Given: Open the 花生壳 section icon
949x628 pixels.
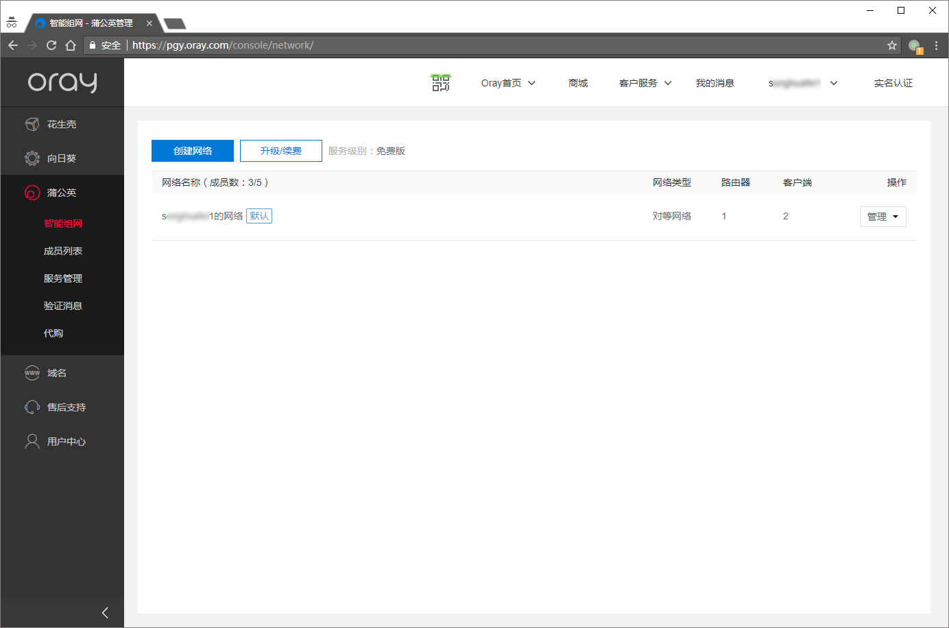Looking at the screenshot, I should tap(32, 124).
